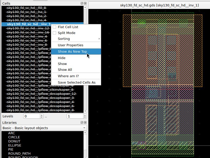Screen dimensions: 210x158
Task: Select Where am I? menu entry
Action: pos(68,76)
